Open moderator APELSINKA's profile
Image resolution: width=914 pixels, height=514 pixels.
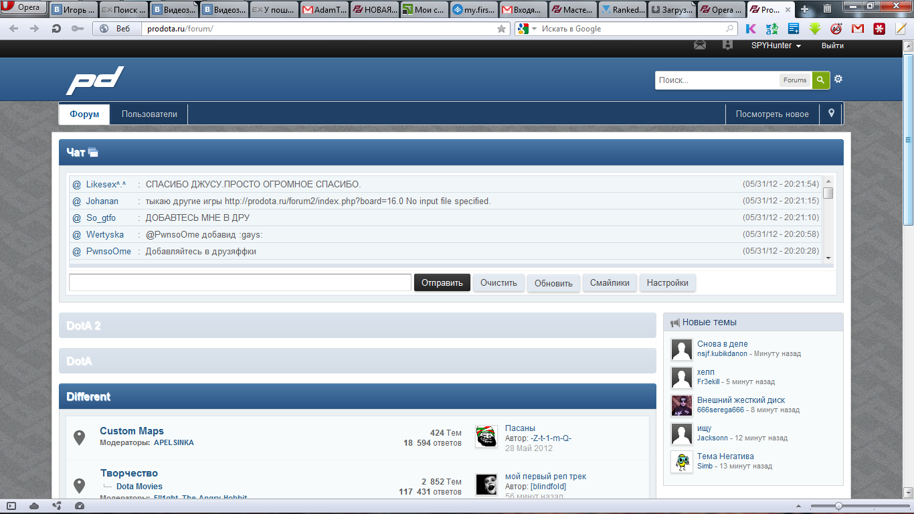tap(174, 442)
